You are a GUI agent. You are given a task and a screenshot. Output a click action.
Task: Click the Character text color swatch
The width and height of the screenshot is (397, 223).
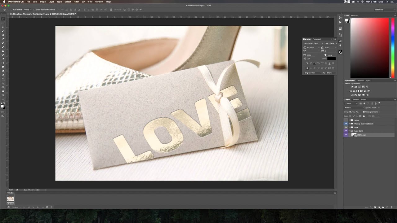tap(332, 59)
